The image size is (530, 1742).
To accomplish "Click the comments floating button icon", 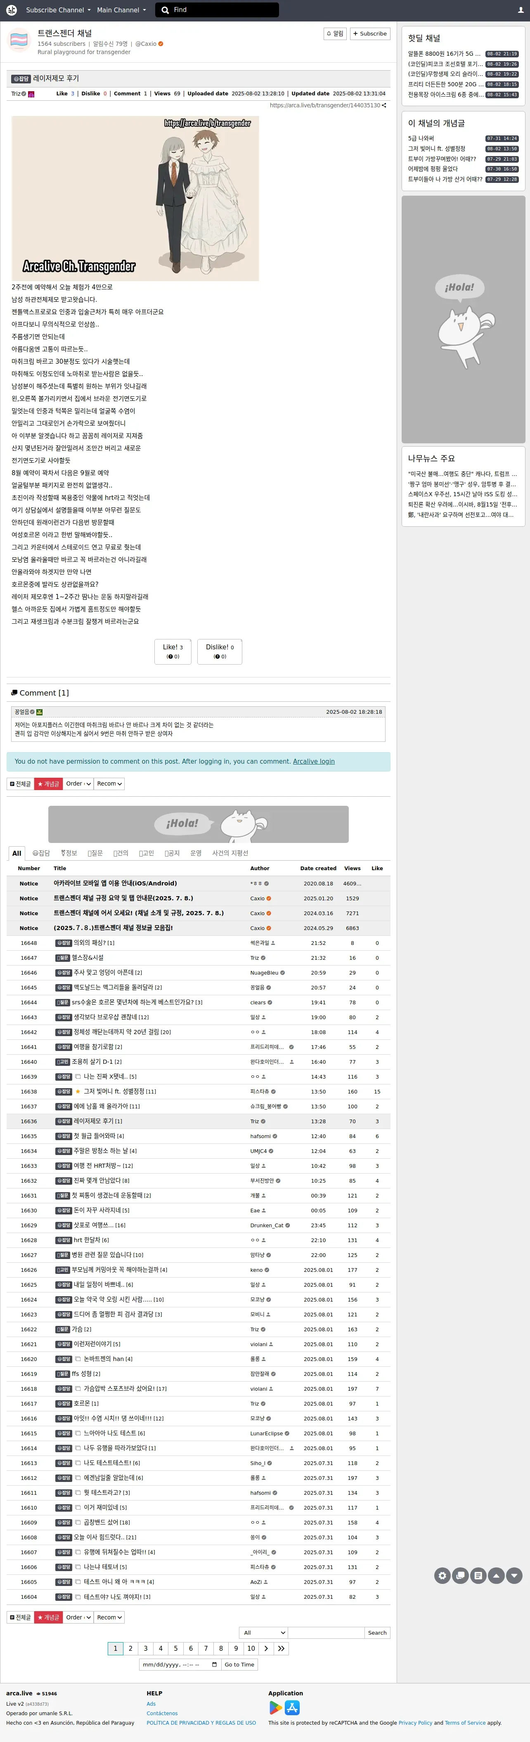I will point(460,1576).
